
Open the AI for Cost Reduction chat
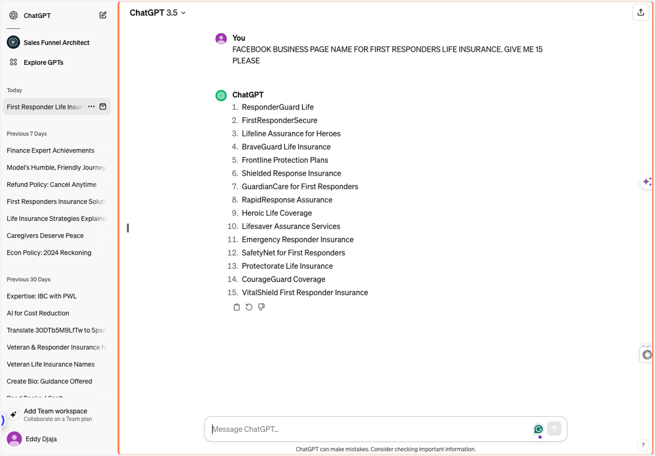tap(57, 313)
